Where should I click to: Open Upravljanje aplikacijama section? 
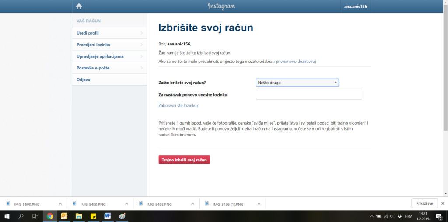tap(110, 56)
